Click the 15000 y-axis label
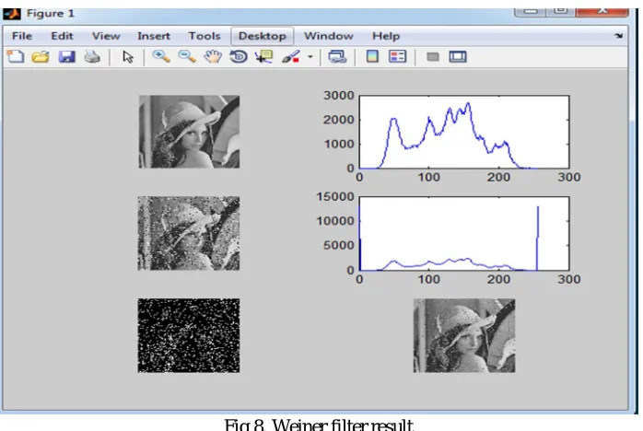This screenshot has width=643, height=431. click(335, 197)
